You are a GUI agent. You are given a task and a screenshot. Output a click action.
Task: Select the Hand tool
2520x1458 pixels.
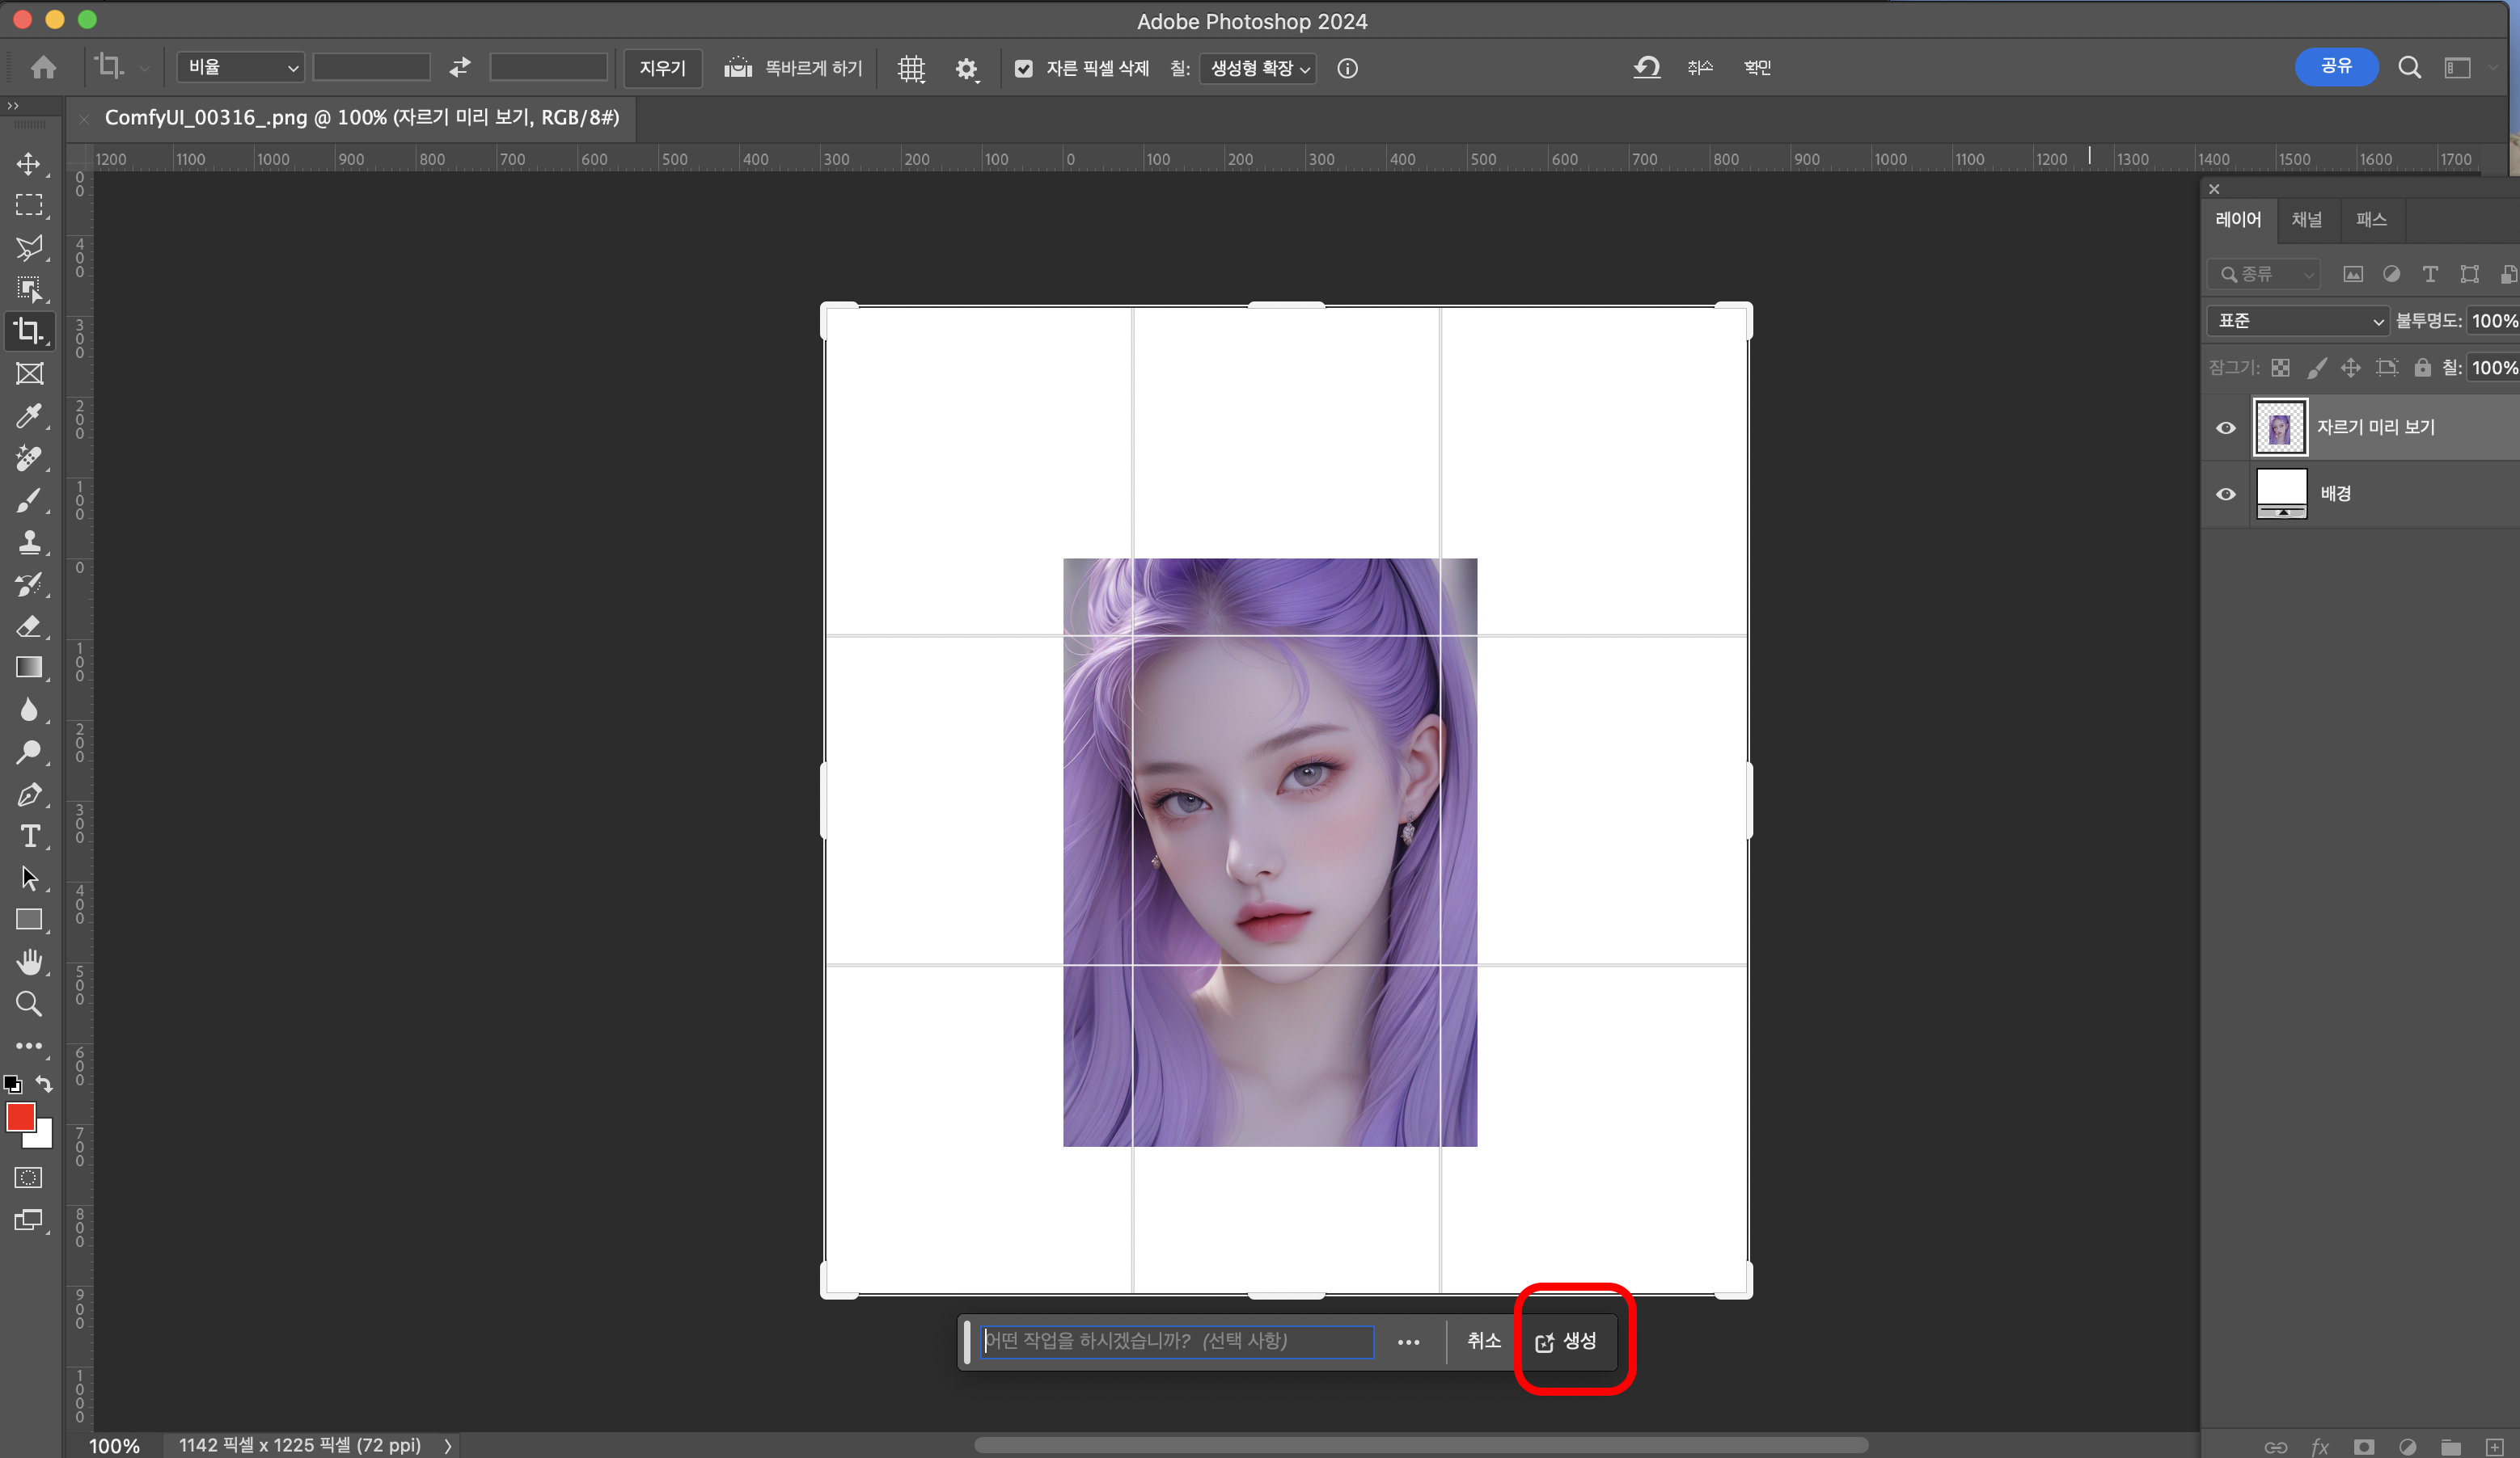pyautogui.click(x=29, y=961)
